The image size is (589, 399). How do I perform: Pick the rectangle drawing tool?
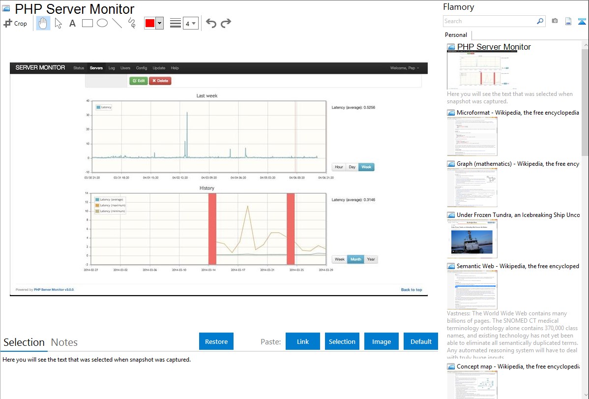click(x=87, y=23)
